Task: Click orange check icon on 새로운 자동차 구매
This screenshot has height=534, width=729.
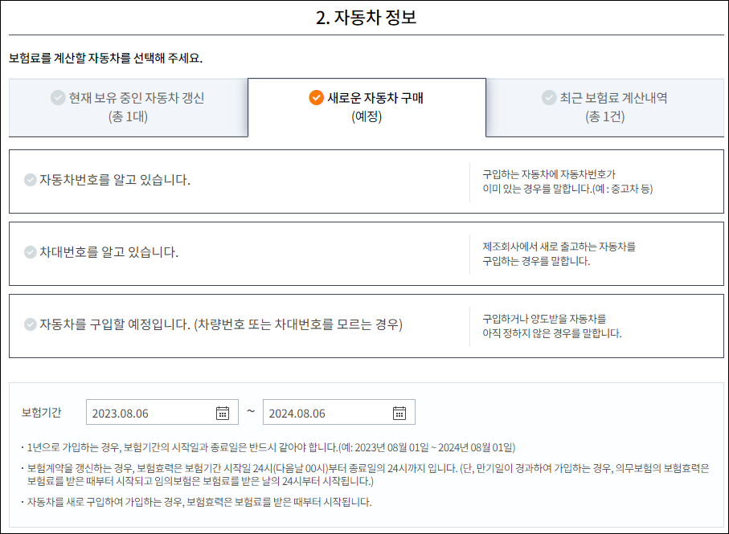Action: pos(316,97)
